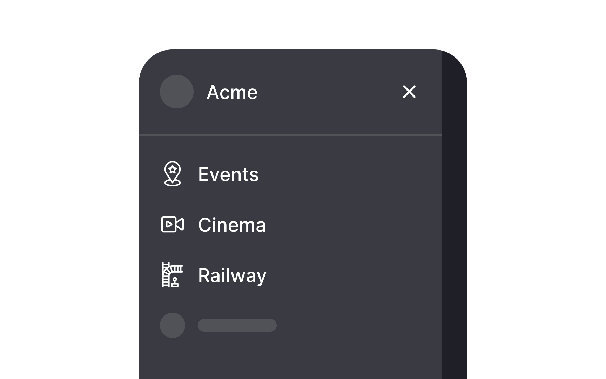Select the Events text label
The width and height of the screenshot is (606, 379).
coord(228,174)
